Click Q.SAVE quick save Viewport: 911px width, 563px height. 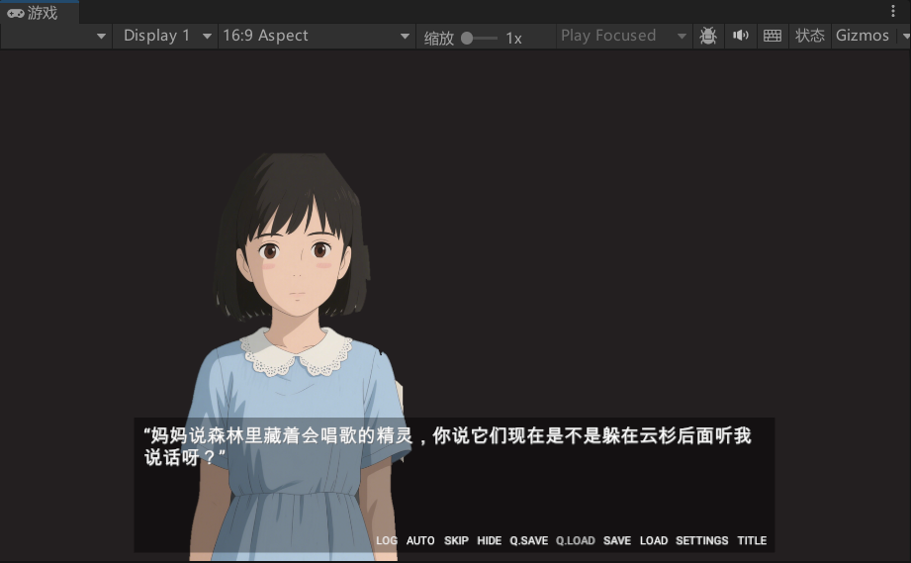(x=529, y=540)
